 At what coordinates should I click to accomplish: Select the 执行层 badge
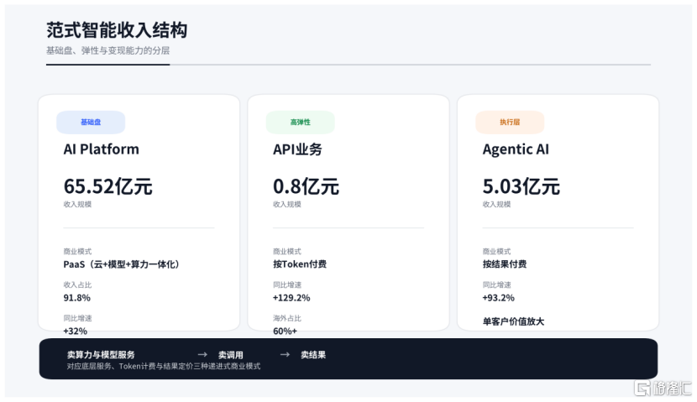(510, 123)
